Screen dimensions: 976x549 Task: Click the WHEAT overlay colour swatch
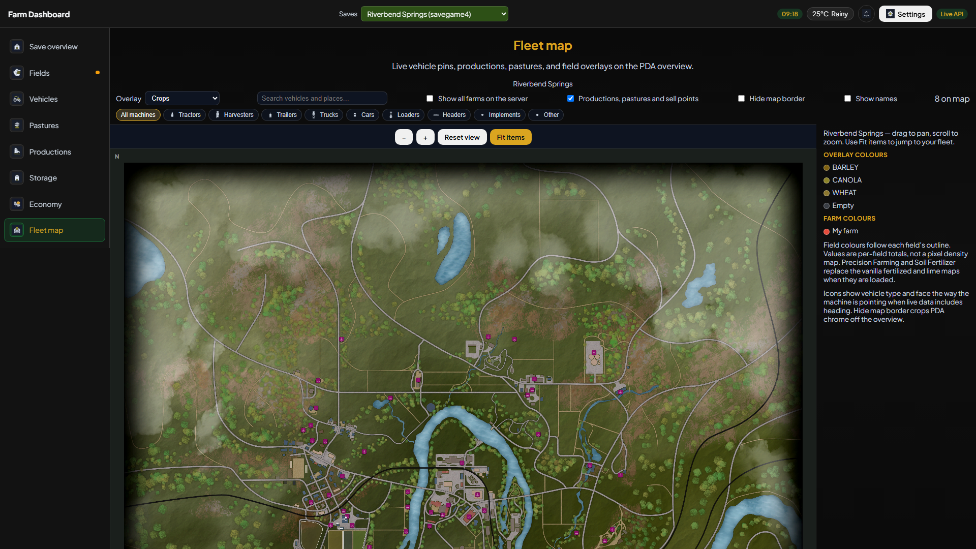(x=827, y=193)
